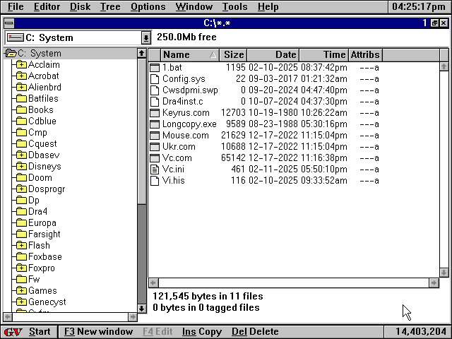
Task: Click the C: System root drive icon
Action: [11, 54]
